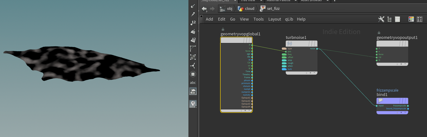Open the Tools menu
This screenshot has height=137, width=427.
click(x=259, y=19)
